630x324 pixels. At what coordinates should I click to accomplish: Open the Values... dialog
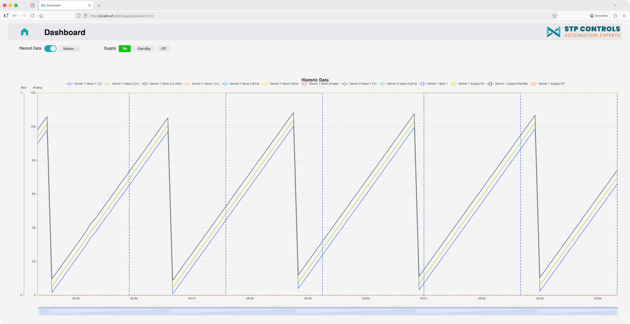click(70, 49)
